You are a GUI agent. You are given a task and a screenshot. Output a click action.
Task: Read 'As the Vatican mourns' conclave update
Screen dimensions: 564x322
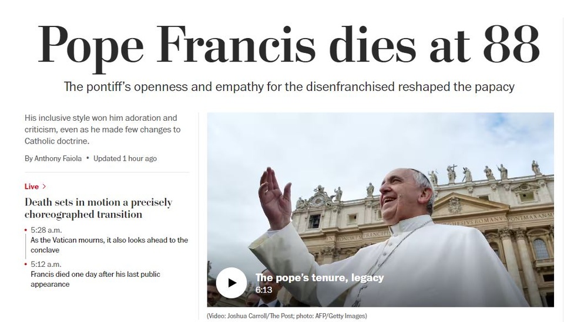[x=109, y=245]
